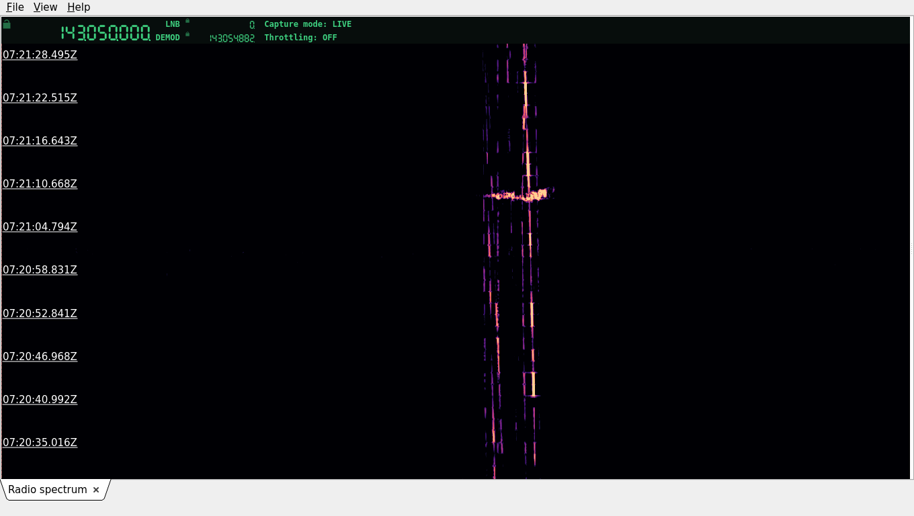The height and width of the screenshot is (516, 914).
Task: Open the Help menu
Action: point(79,7)
